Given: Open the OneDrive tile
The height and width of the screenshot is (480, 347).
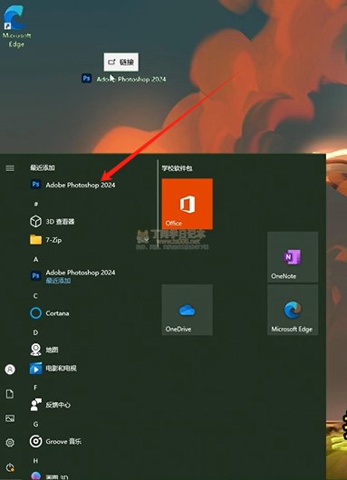Looking at the screenshot, I should [188, 310].
